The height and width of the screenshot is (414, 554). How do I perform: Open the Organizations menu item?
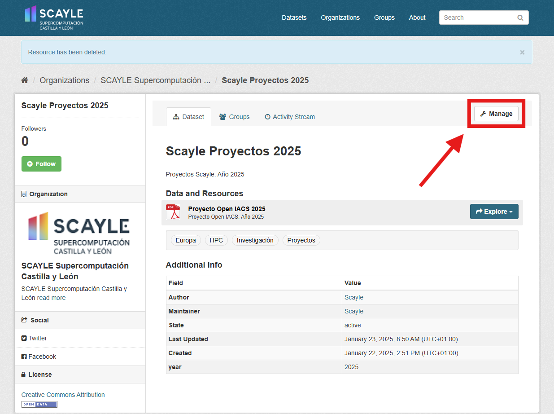(340, 18)
